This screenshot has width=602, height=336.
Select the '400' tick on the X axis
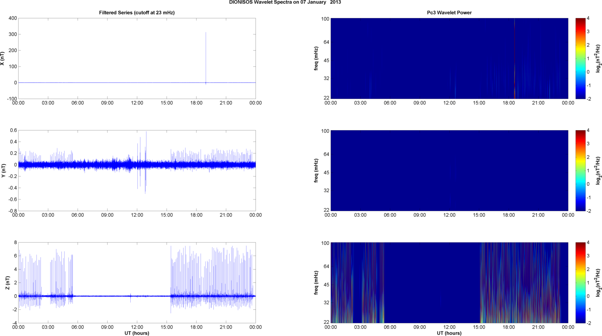pos(13,18)
